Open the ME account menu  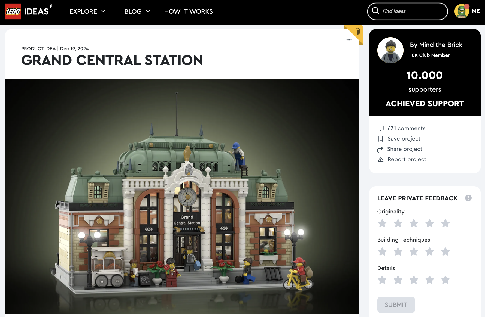click(x=476, y=11)
